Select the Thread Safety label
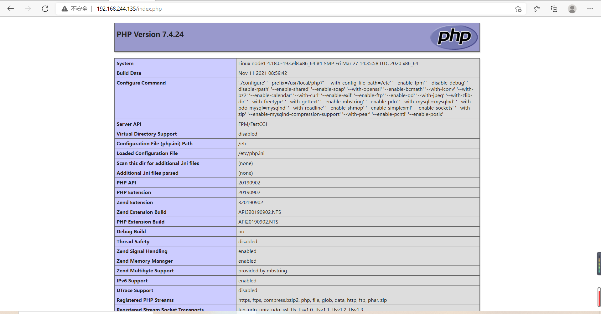601x314 pixels. 133,241
